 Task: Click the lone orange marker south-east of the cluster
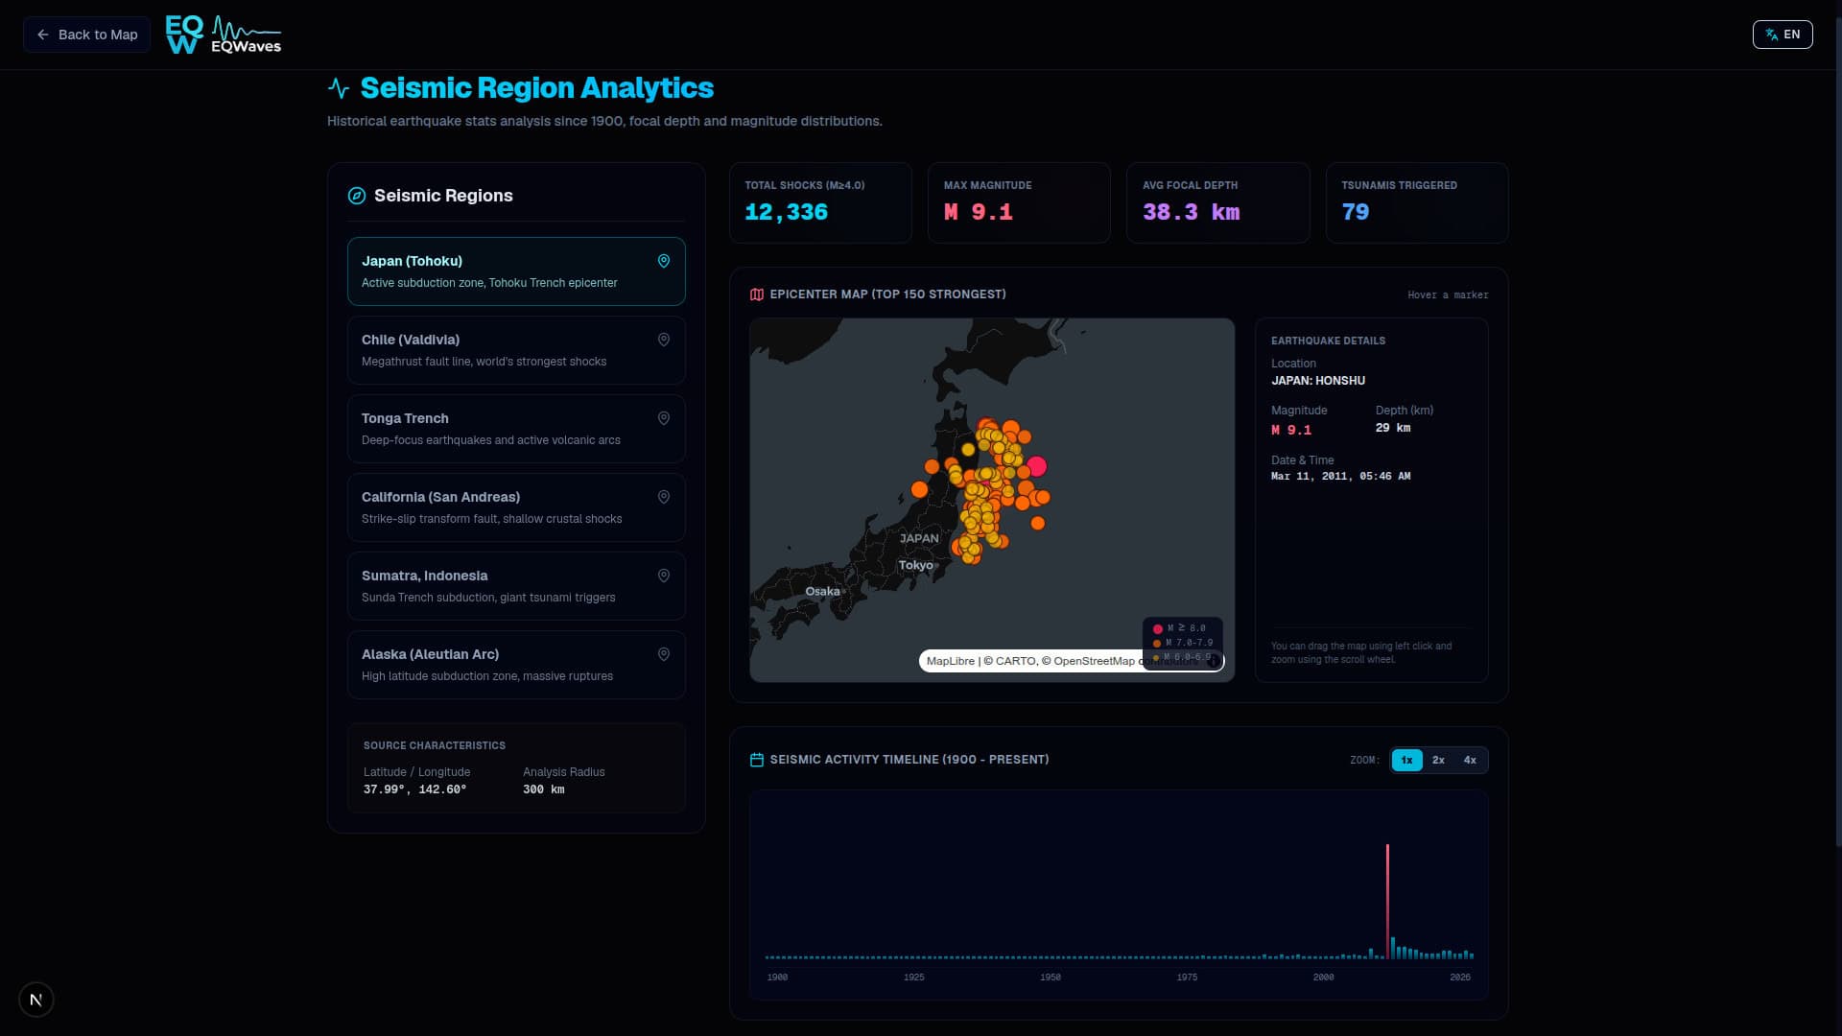click(1037, 523)
